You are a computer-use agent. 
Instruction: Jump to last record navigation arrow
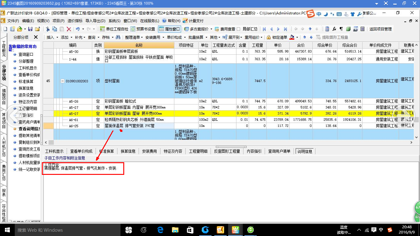click(285, 29)
